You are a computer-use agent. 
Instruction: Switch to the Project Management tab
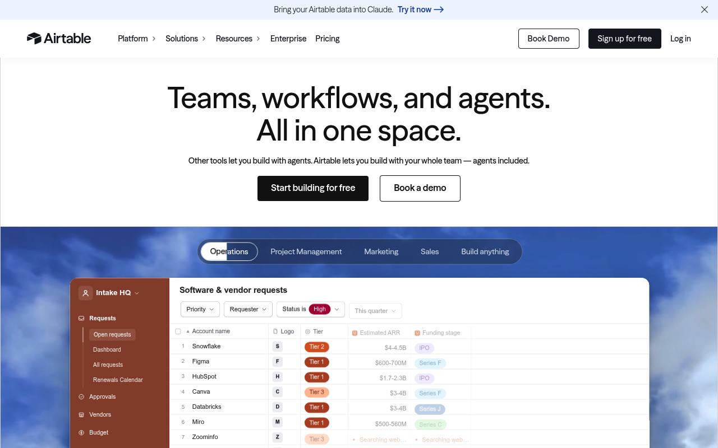[306, 251]
